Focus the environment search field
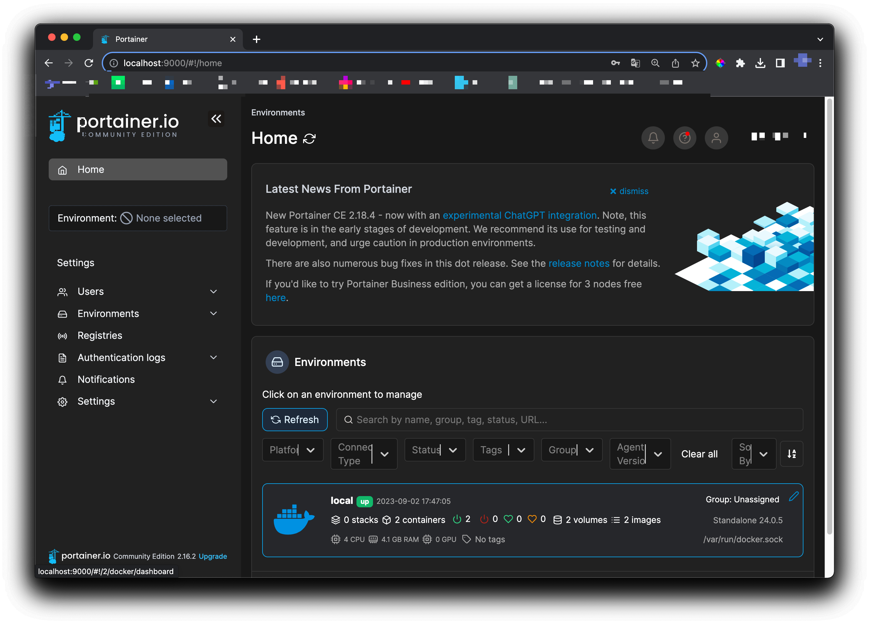 [x=569, y=420]
